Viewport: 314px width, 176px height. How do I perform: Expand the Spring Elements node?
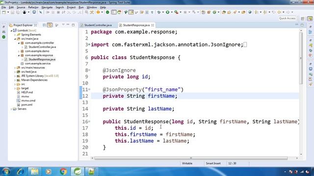pos(15,35)
